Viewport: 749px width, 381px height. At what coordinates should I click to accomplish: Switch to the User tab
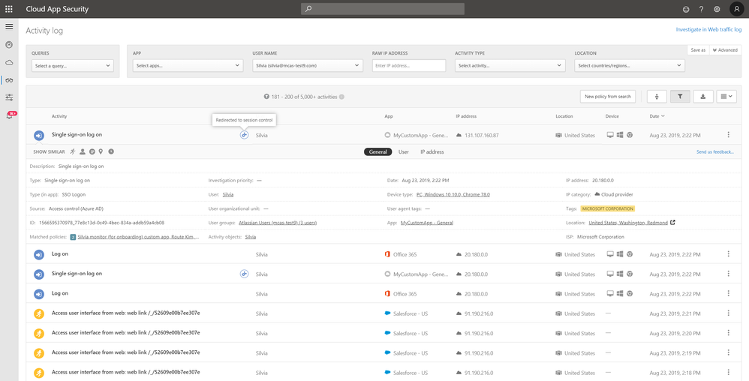[404, 151]
